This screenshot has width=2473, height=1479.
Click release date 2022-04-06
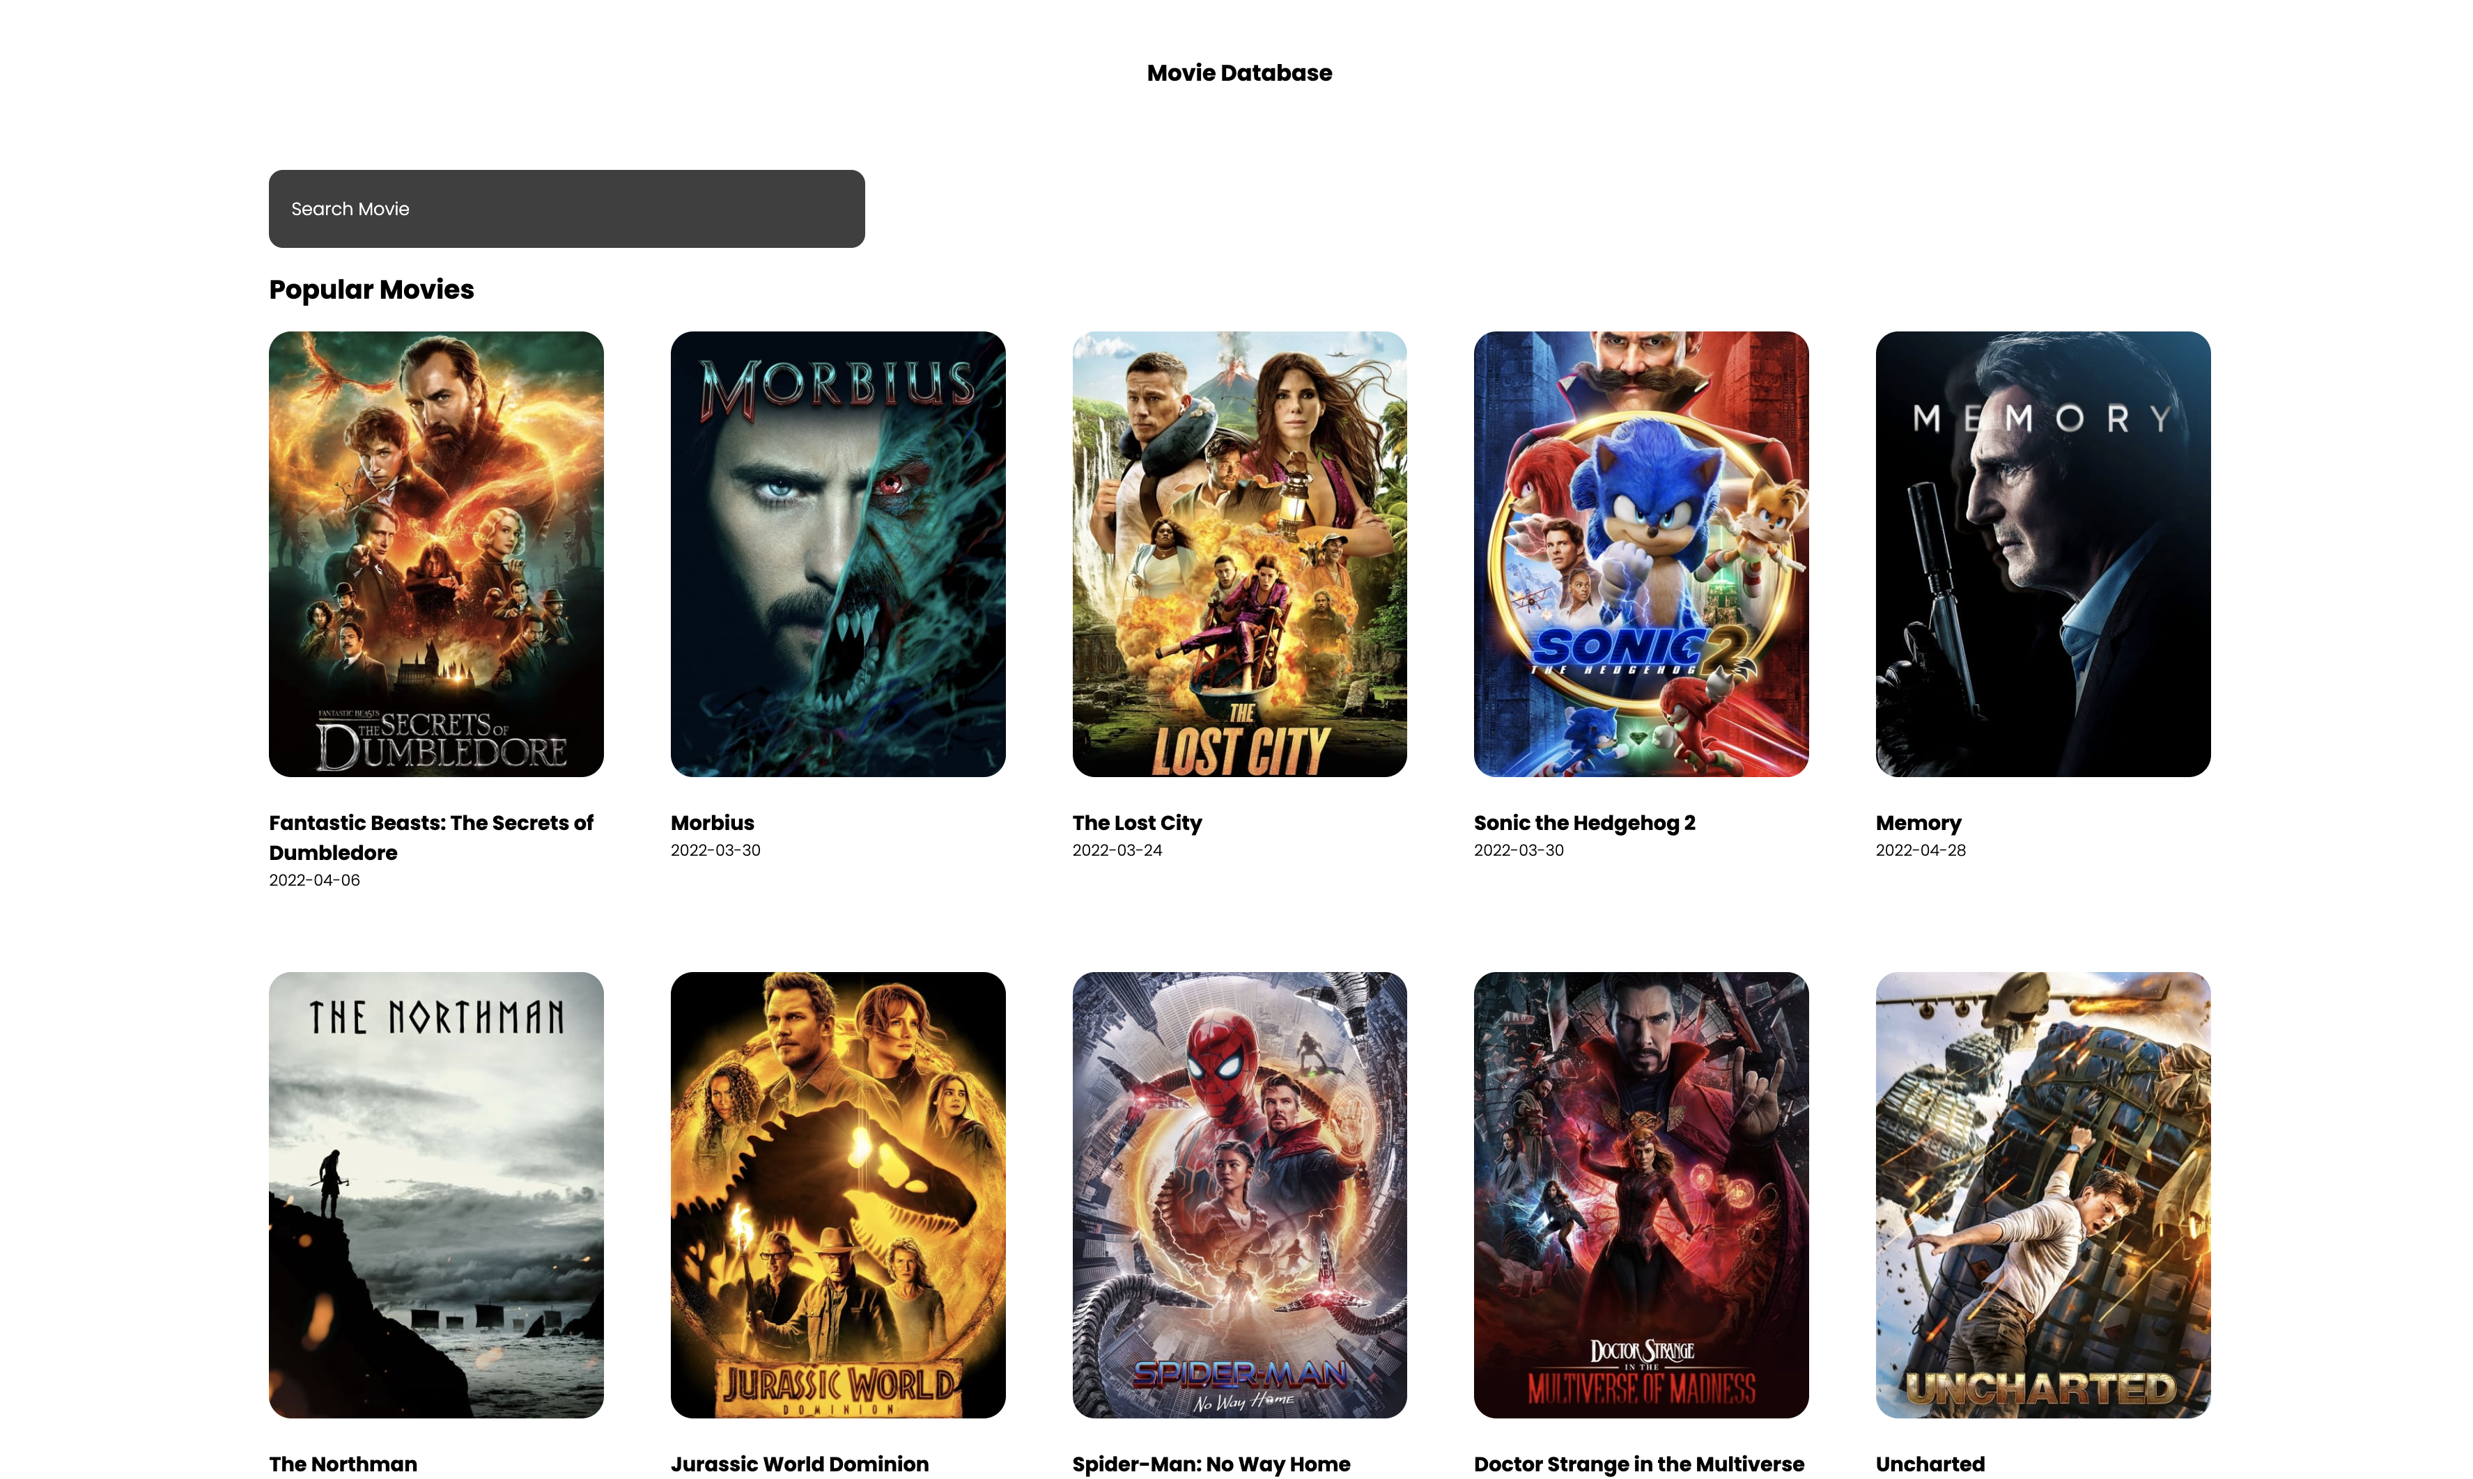pyautogui.click(x=314, y=880)
